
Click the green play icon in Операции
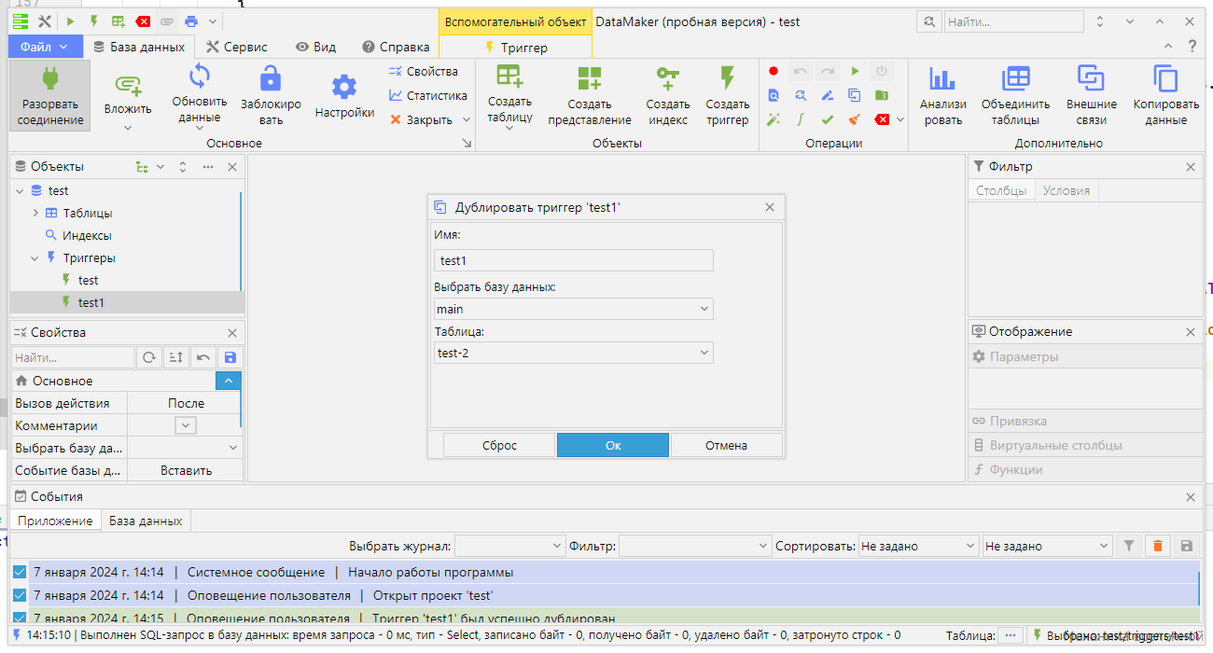855,71
